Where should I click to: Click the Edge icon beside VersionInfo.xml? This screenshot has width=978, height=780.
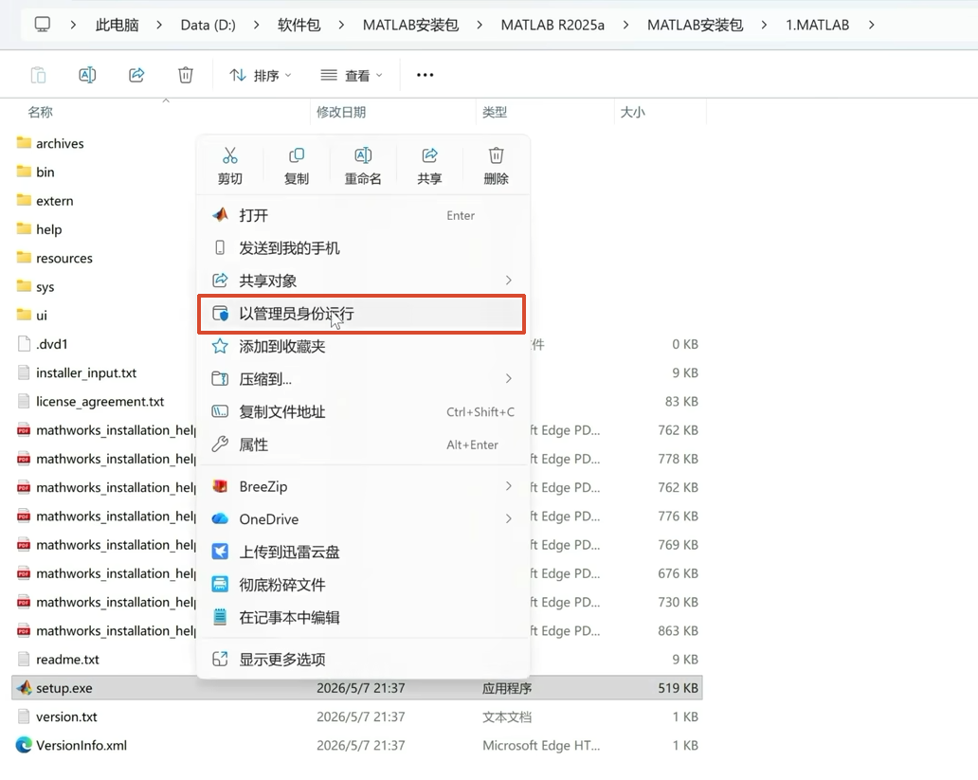click(x=24, y=745)
